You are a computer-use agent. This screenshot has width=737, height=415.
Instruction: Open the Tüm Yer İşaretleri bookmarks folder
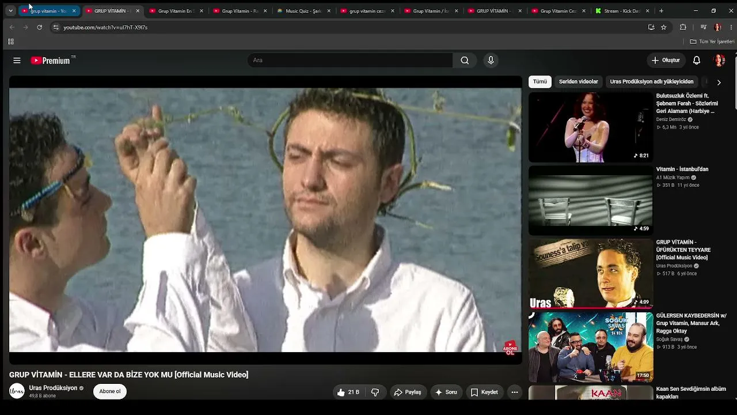(712, 41)
